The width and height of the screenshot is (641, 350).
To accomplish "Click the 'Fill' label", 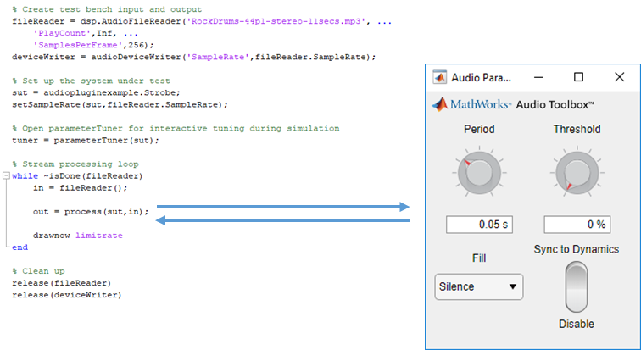I will point(479,258).
